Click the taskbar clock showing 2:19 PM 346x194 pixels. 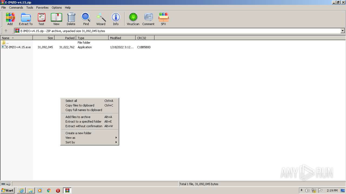point(332,190)
